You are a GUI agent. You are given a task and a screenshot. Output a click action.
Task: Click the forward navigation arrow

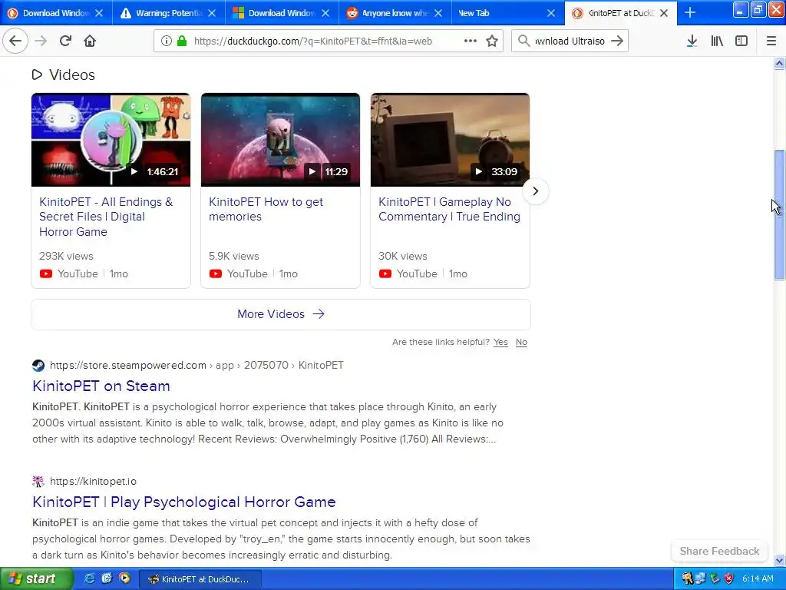coord(41,41)
